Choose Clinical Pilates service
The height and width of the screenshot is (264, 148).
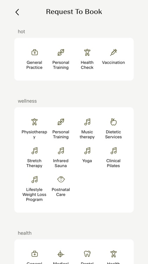tap(114, 157)
